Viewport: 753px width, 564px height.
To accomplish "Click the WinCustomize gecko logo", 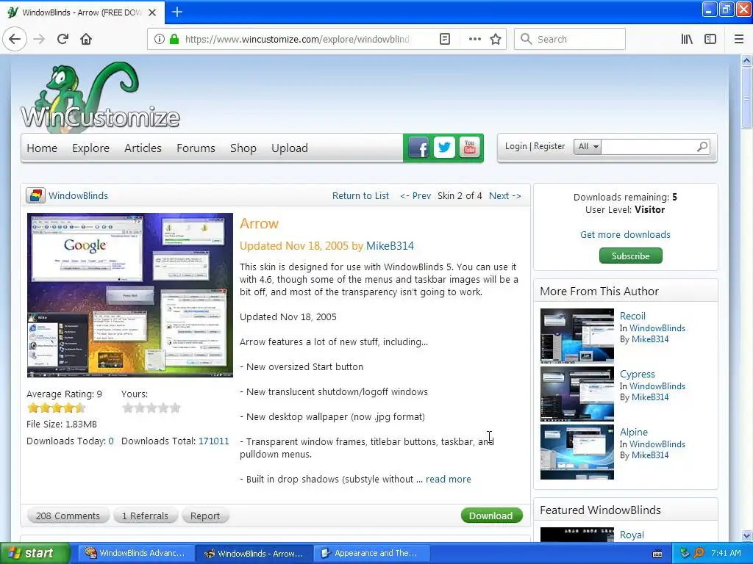I will point(100,96).
